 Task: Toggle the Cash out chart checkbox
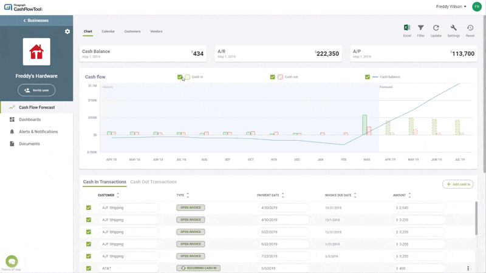tap(272, 77)
